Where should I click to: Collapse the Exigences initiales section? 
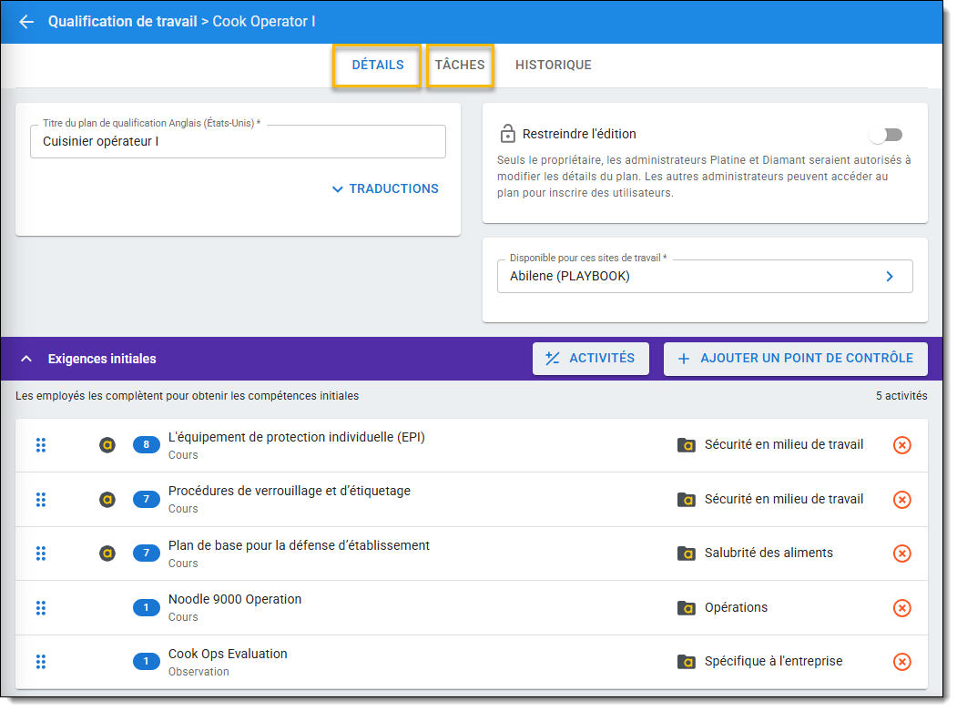(x=26, y=359)
